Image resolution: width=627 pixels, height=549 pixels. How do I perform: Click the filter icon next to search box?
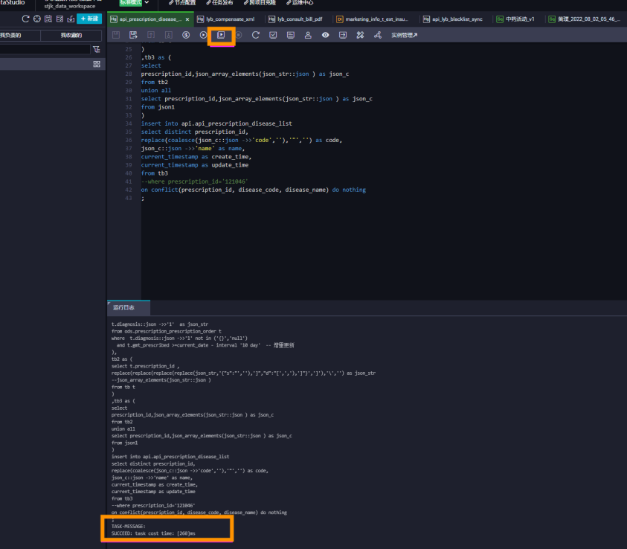(x=97, y=49)
